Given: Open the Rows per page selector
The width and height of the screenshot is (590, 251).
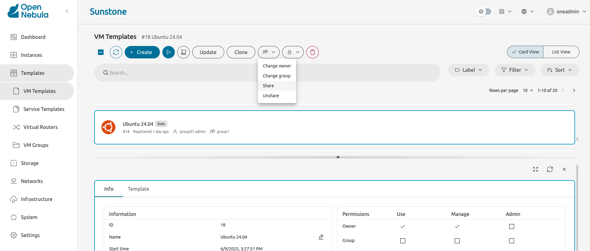Looking at the screenshot, I should click(527, 90).
